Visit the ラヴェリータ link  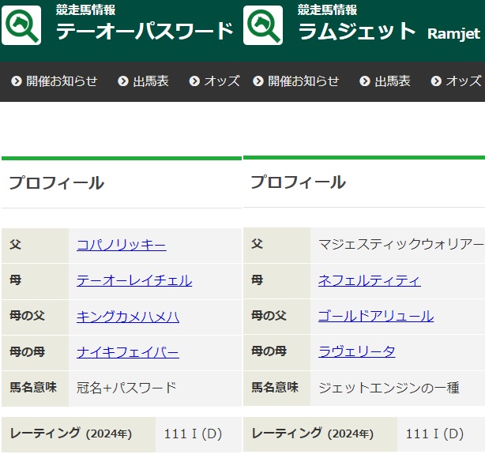(356, 351)
